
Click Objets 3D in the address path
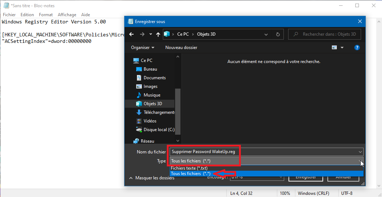(206, 34)
